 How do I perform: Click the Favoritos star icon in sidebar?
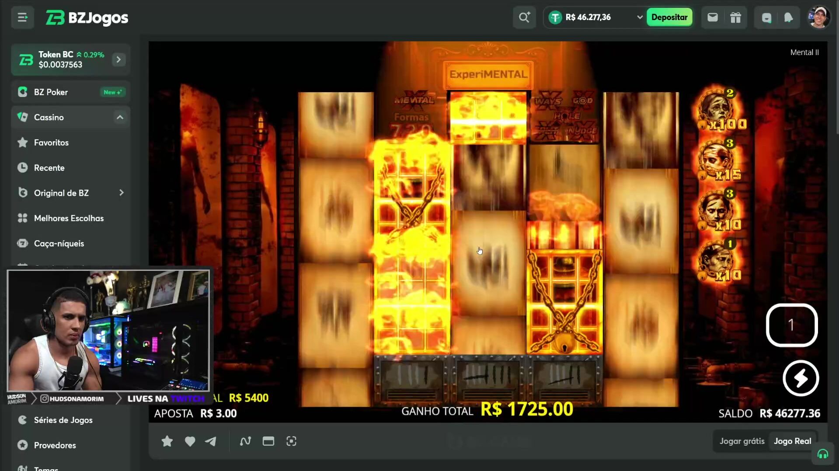23,142
